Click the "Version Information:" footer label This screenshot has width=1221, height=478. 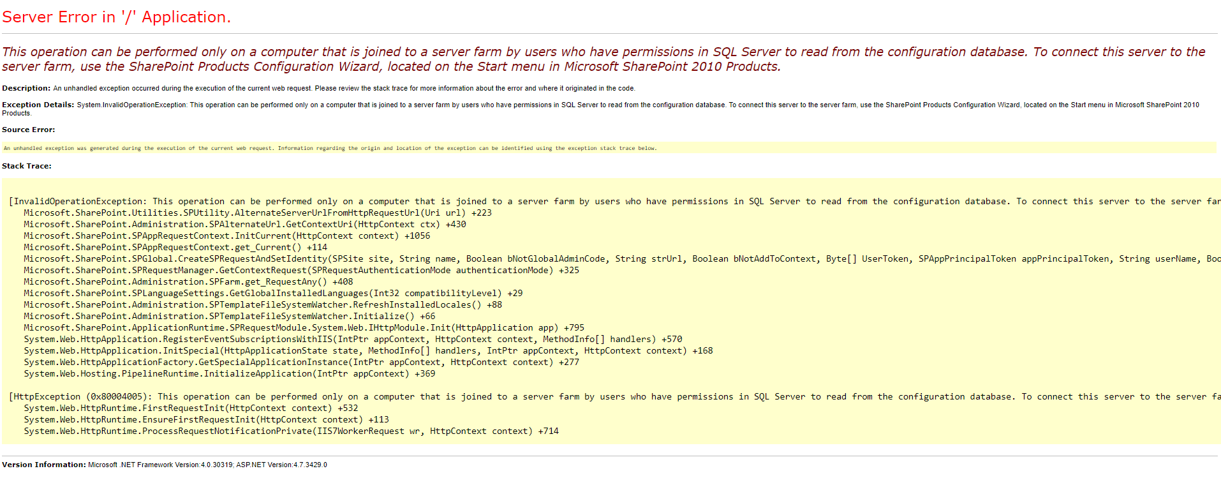point(44,465)
